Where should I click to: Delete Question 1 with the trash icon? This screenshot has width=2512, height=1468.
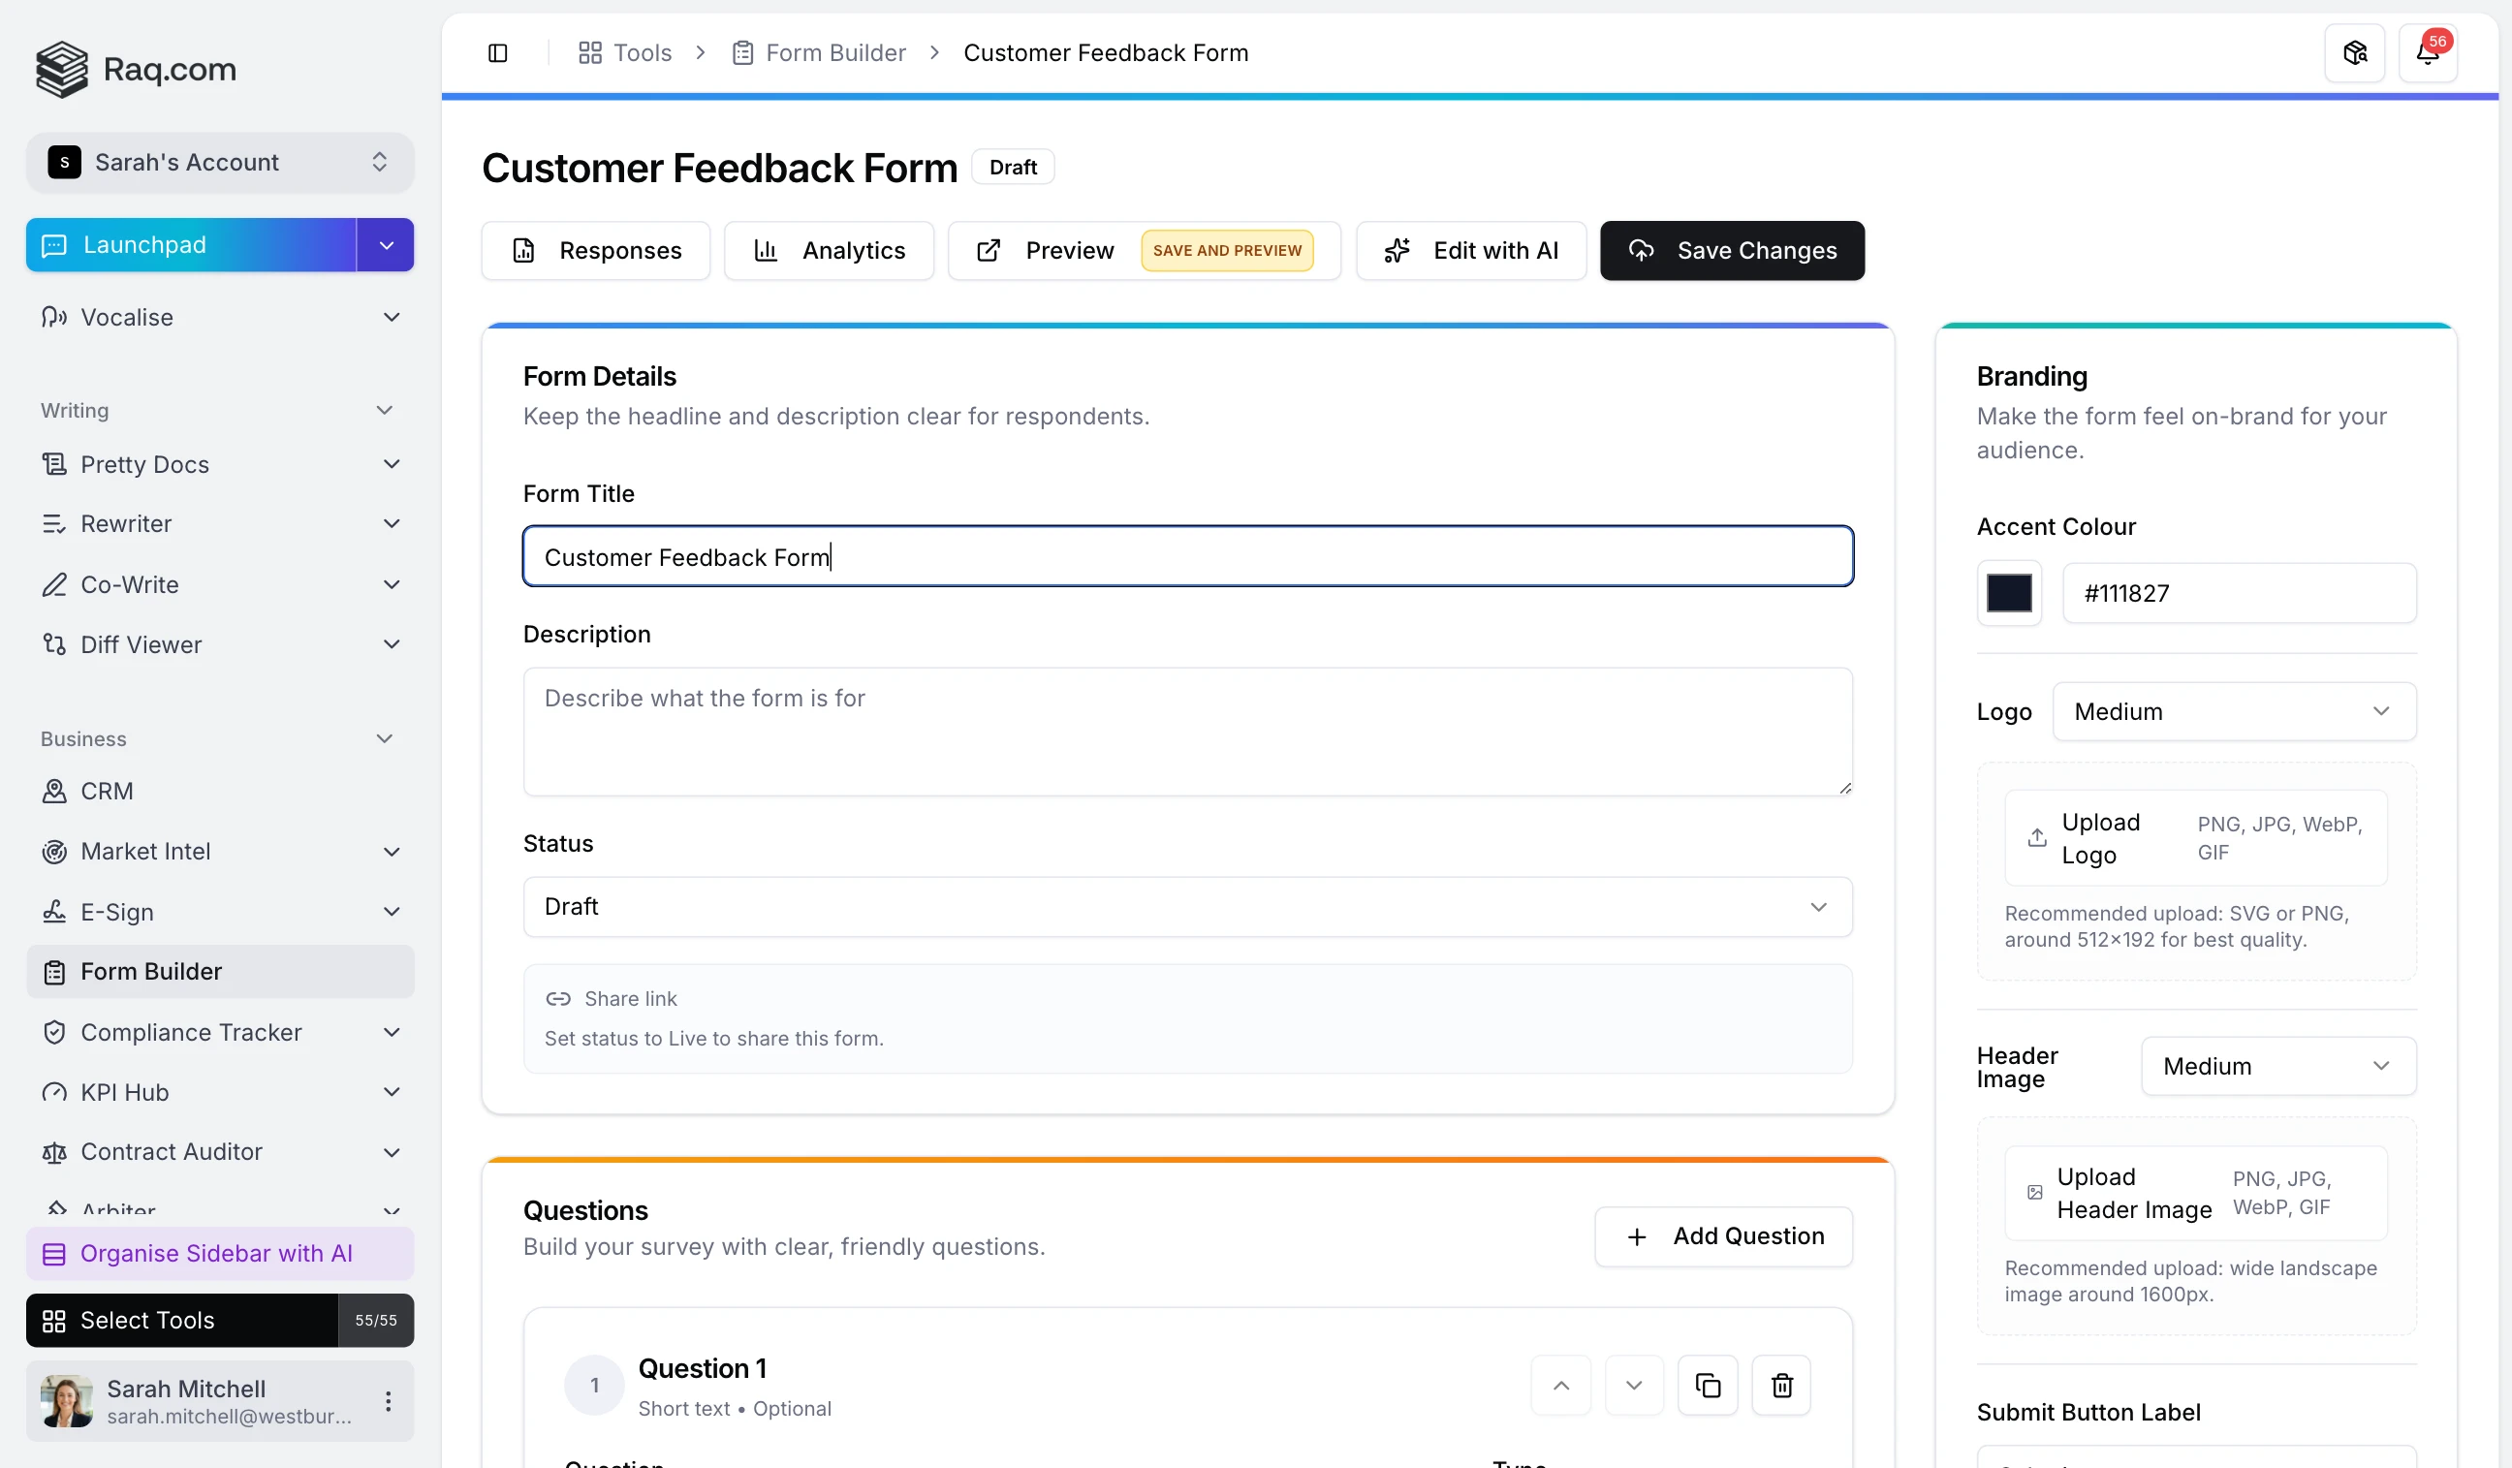[x=1781, y=1385]
